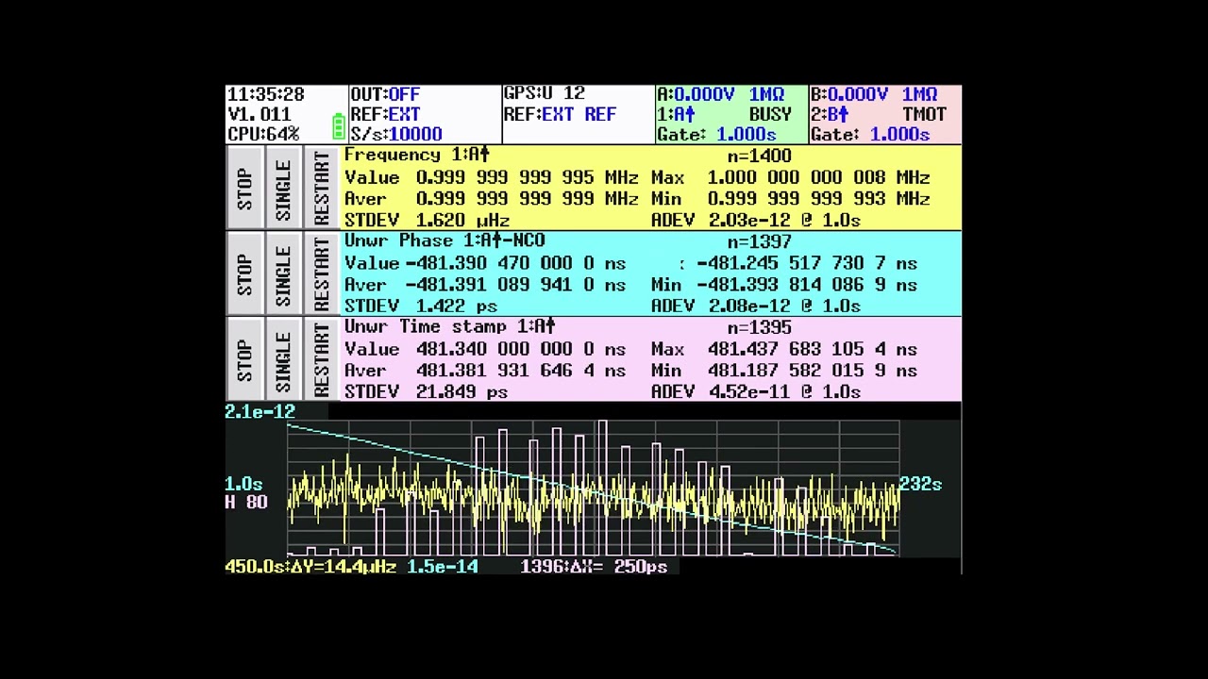Viewport: 1208px width, 679px height.
Task: Click Frequency STDEV 1.620 µHz
Action: tap(428, 220)
